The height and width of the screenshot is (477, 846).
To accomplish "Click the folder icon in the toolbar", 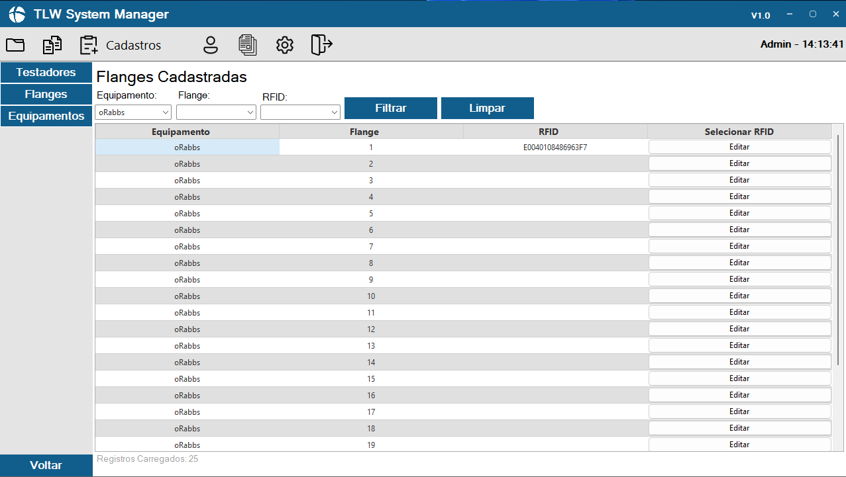I will click(15, 45).
